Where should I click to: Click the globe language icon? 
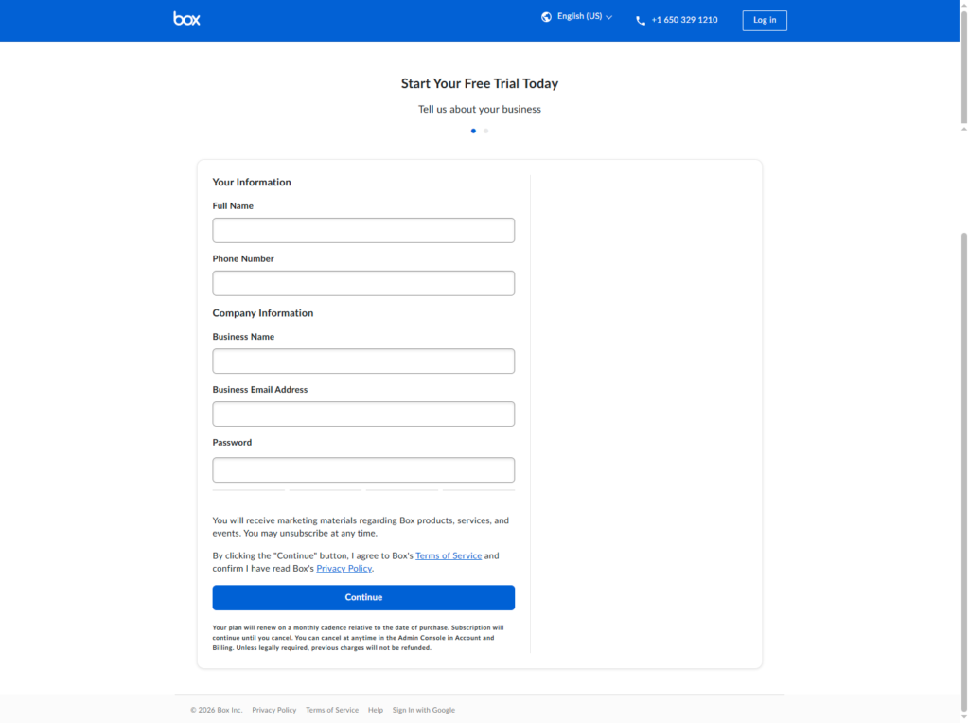tap(545, 16)
